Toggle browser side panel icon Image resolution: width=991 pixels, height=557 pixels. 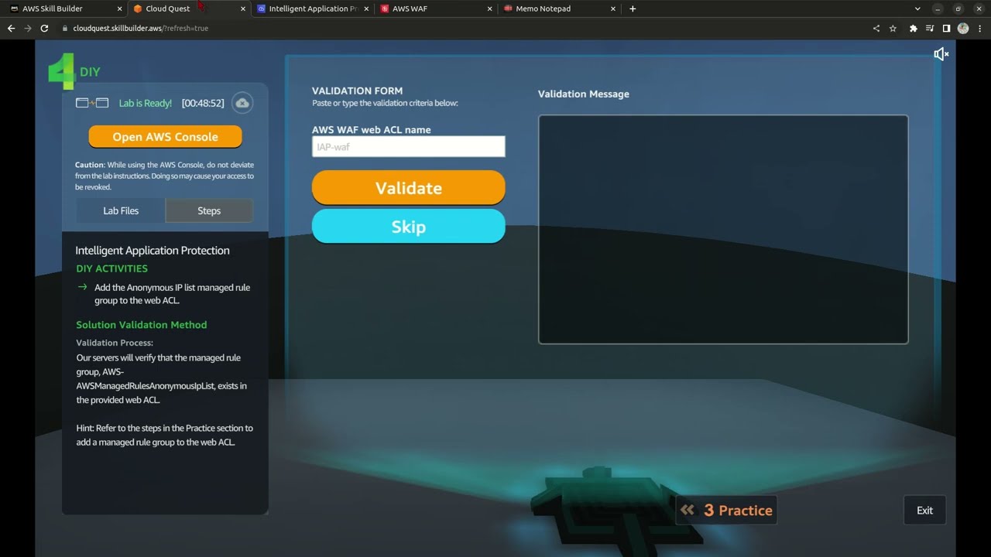[946, 28]
